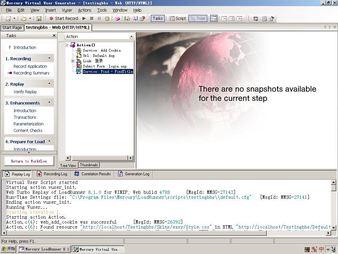Open the Content Checks task link

(x=28, y=130)
